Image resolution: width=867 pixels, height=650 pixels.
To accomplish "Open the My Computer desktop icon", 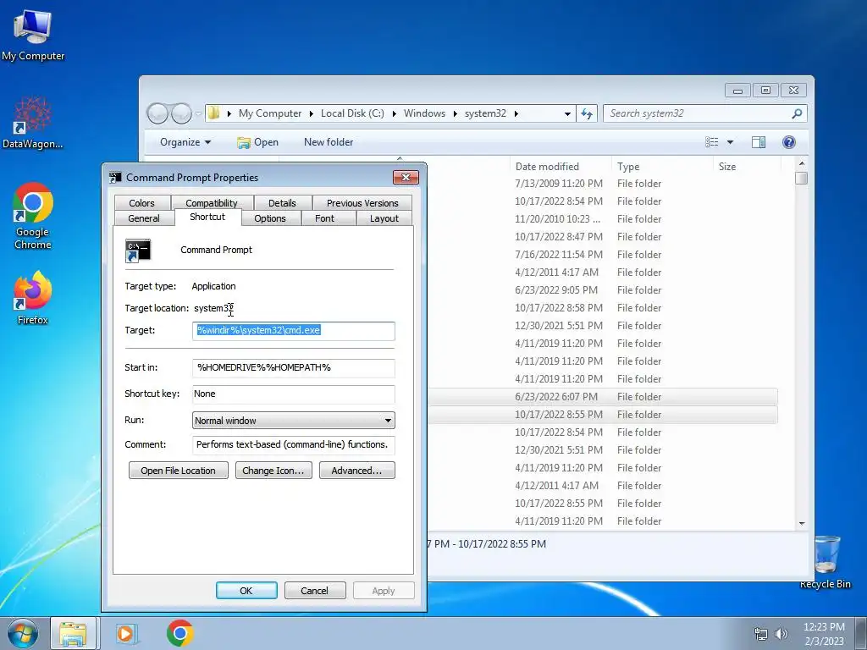I will coord(33,34).
